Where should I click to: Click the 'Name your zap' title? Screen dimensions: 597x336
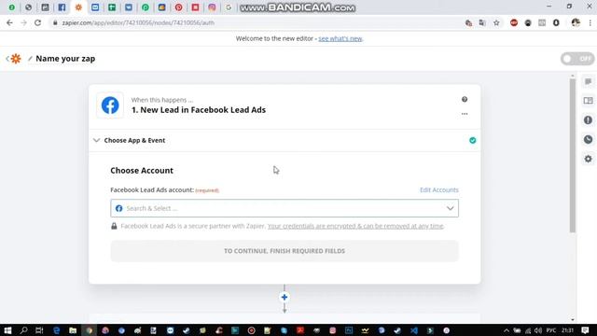click(x=65, y=59)
